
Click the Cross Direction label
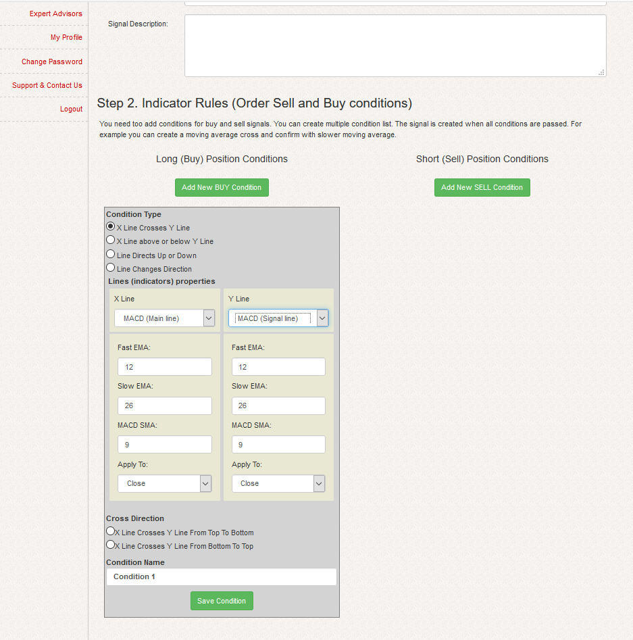[x=135, y=518]
